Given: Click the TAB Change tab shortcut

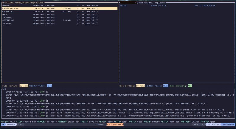Looking at the screenshot, I should (x=25, y=122).
